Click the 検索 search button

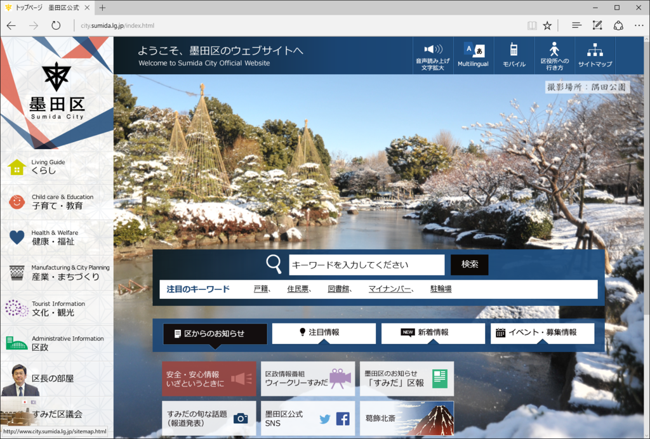(469, 265)
